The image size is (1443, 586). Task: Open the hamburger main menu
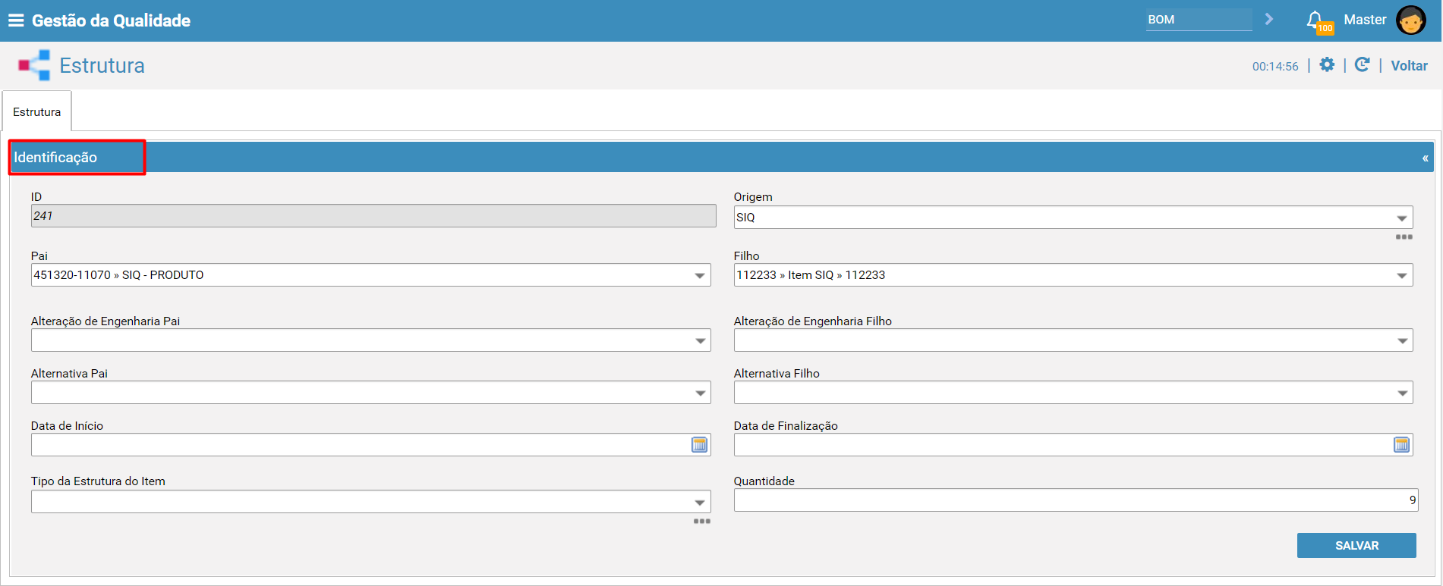click(x=16, y=20)
